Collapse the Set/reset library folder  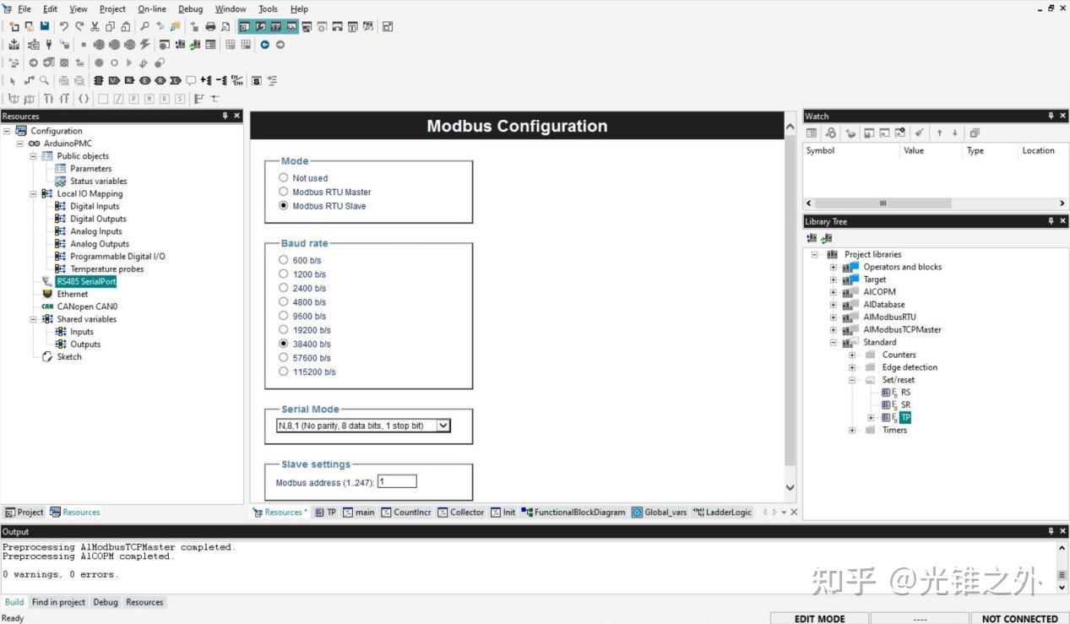(851, 379)
